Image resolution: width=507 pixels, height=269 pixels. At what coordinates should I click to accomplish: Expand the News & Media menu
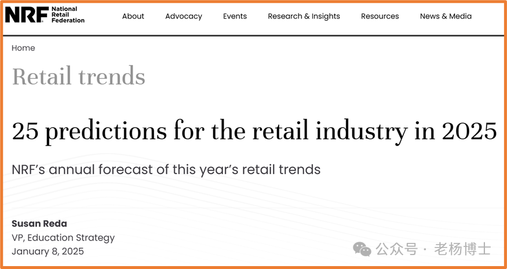point(446,16)
